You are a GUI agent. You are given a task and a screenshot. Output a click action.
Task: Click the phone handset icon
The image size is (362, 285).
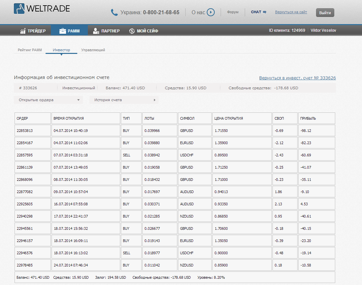114,13
